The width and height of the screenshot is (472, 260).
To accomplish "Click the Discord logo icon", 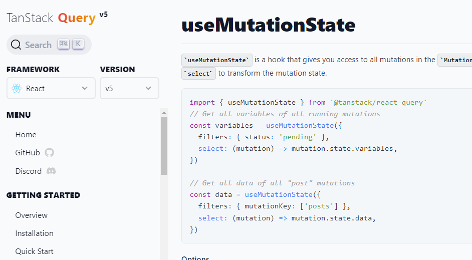I will (51, 171).
